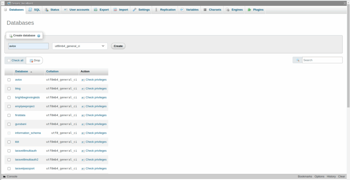
Task: Sort by Database column header
Action: pyautogui.click(x=22, y=71)
